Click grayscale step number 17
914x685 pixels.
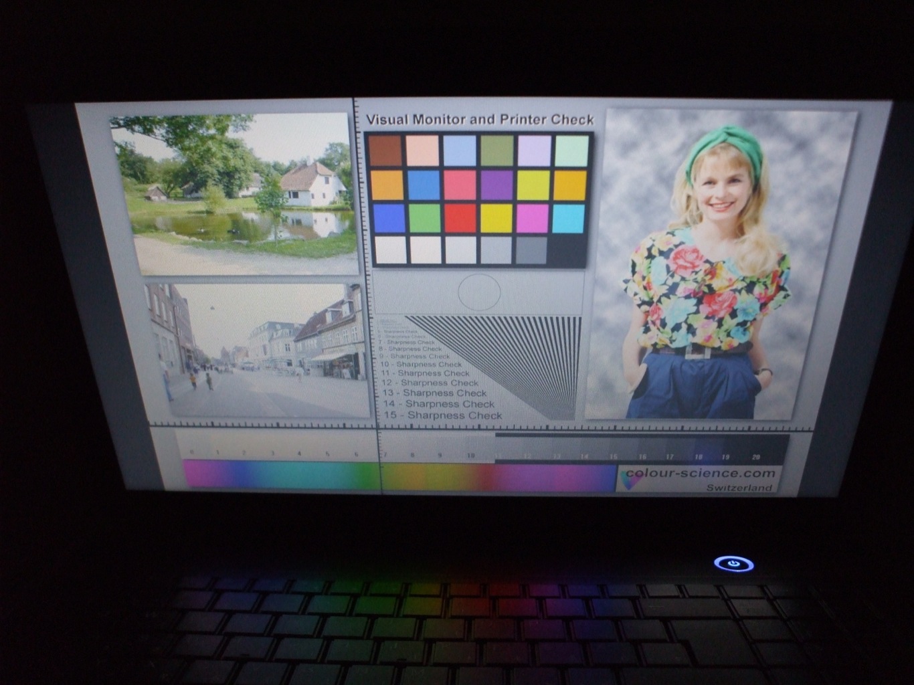[670, 457]
